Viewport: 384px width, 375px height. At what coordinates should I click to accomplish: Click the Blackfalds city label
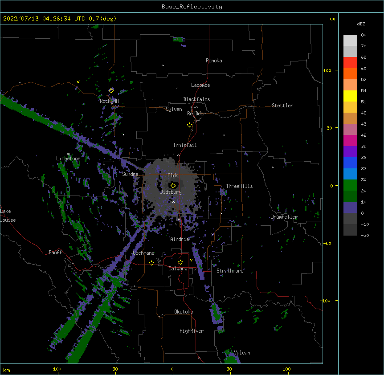(x=196, y=99)
